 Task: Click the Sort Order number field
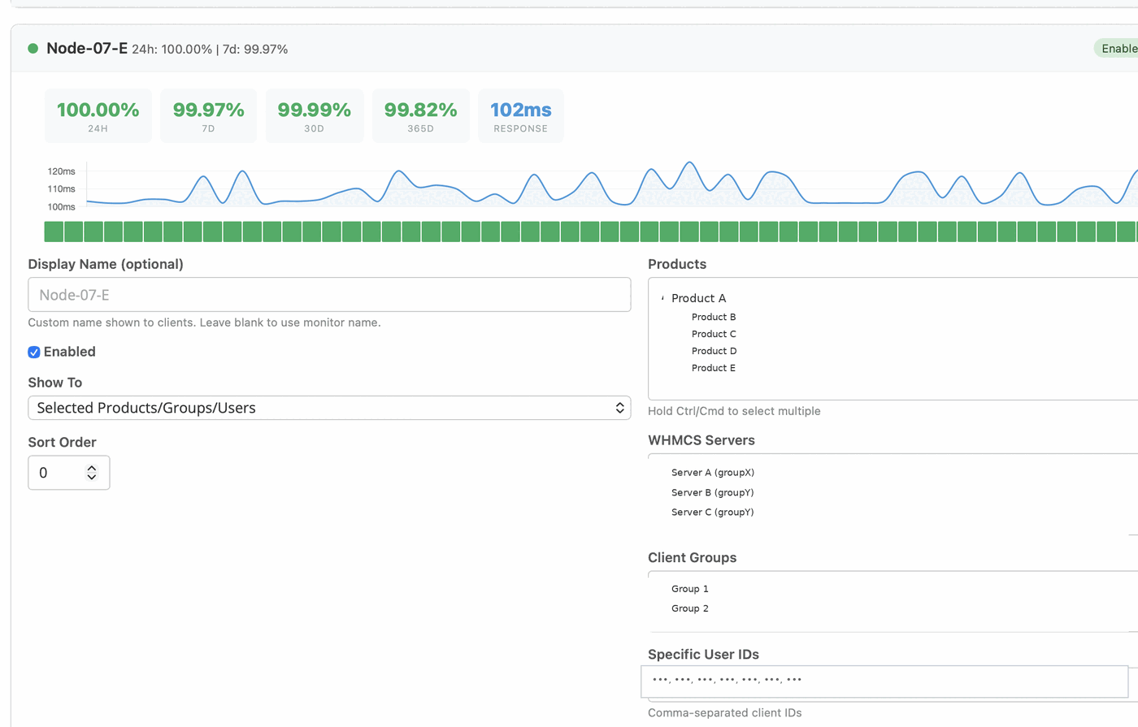coord(69,473)
